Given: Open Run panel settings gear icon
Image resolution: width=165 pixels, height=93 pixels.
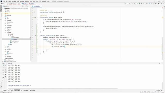Looking at the screenshot, I should [160, 63].
